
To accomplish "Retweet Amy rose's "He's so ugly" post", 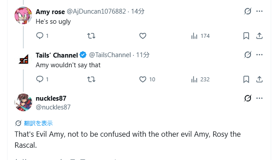I will [91, 36].
